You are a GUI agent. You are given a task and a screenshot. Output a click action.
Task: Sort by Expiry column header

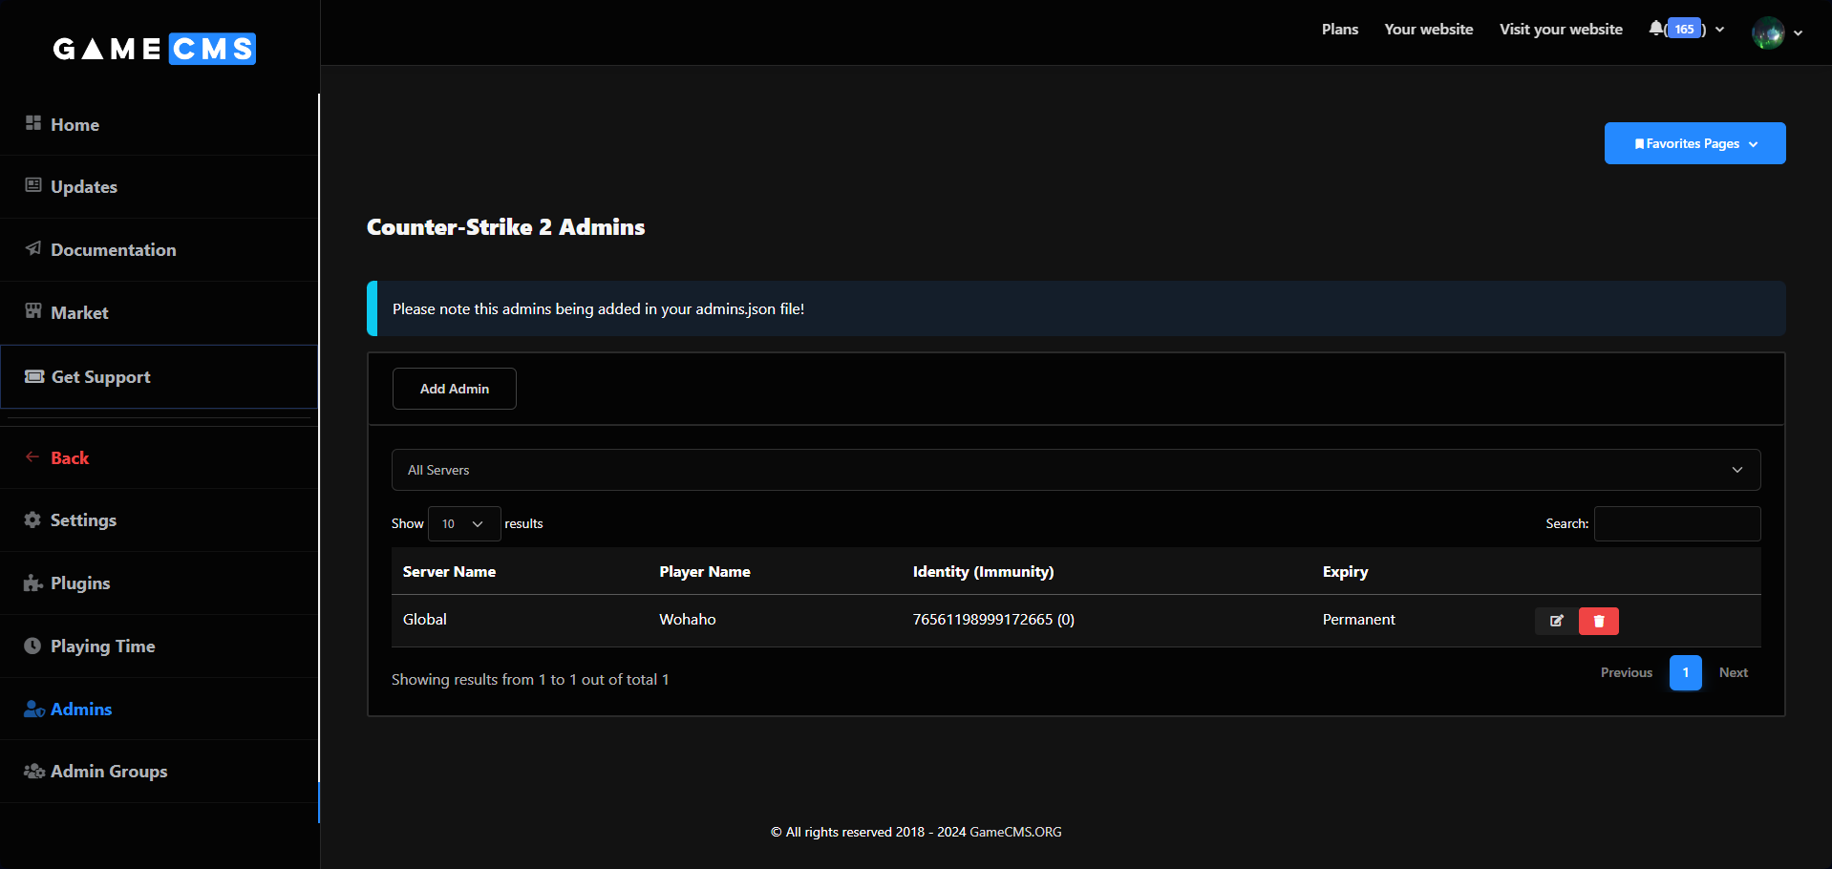pos(1346,571)
